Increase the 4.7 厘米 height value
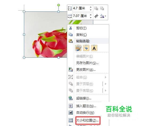 point(91,7)
